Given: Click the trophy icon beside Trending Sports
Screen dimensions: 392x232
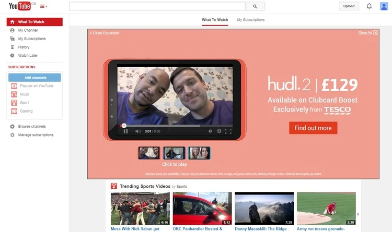Looking at the screenshot, I should click(114, 186).
